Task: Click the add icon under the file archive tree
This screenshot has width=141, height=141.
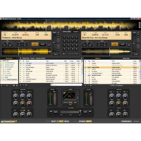Action: click(x=2, y=85)
